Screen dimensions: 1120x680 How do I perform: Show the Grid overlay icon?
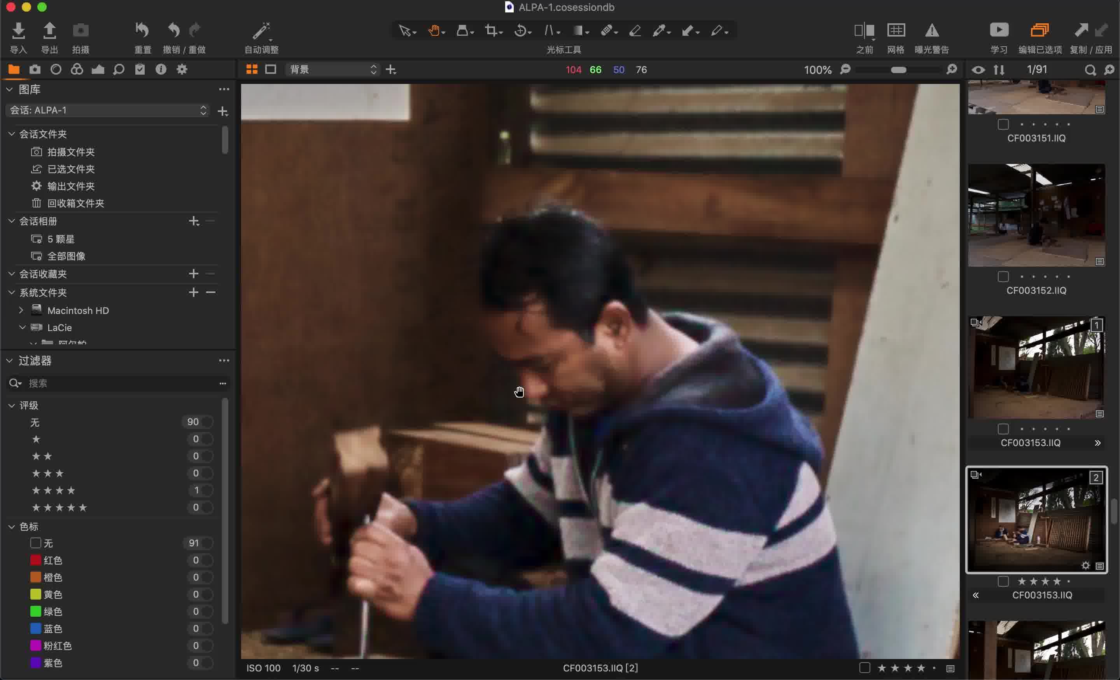[x=896, y=30]
